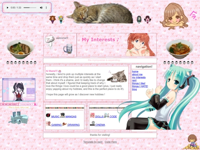200x150 pixels.
Task: Click the brown-haired pixel doll
Action: pyautogui.click(x=53, y=19)
